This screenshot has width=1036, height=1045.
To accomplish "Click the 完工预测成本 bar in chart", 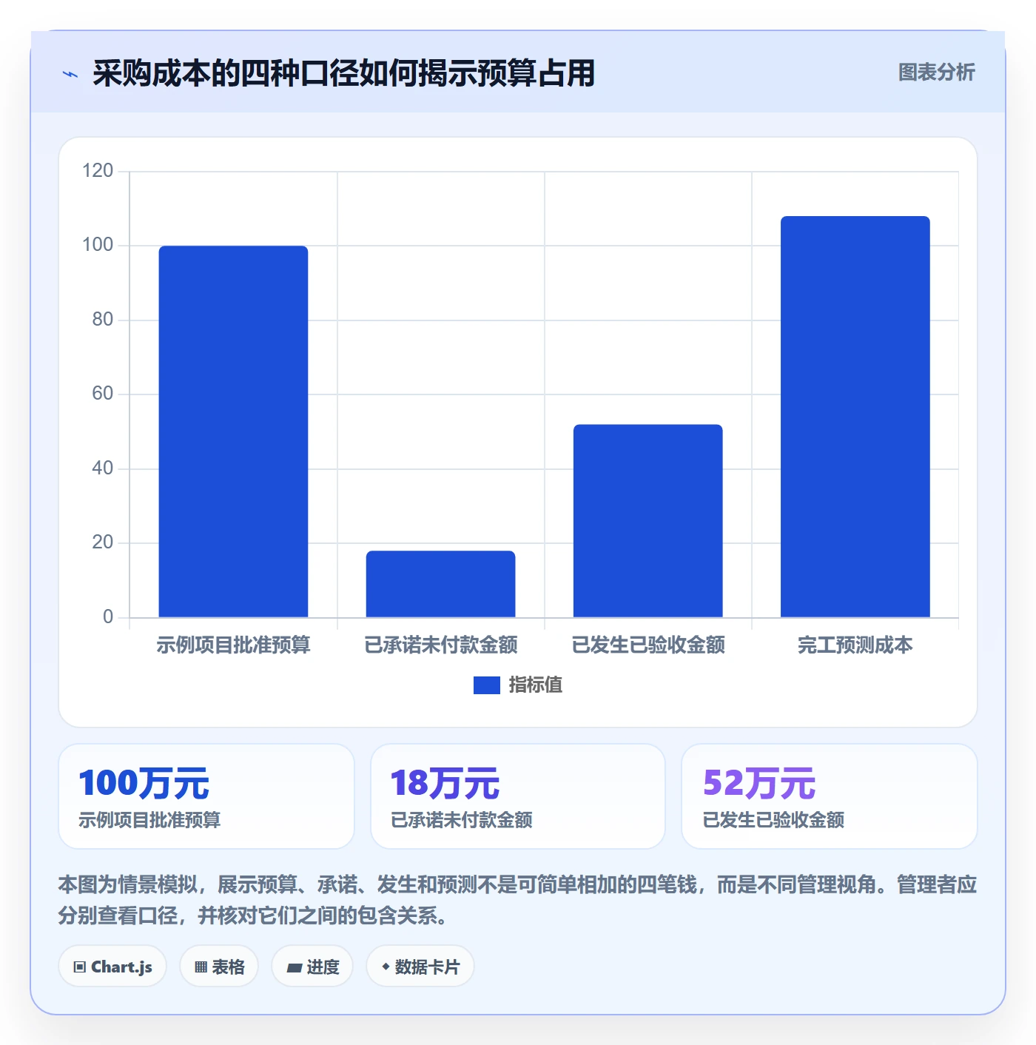I will point(855,417).
